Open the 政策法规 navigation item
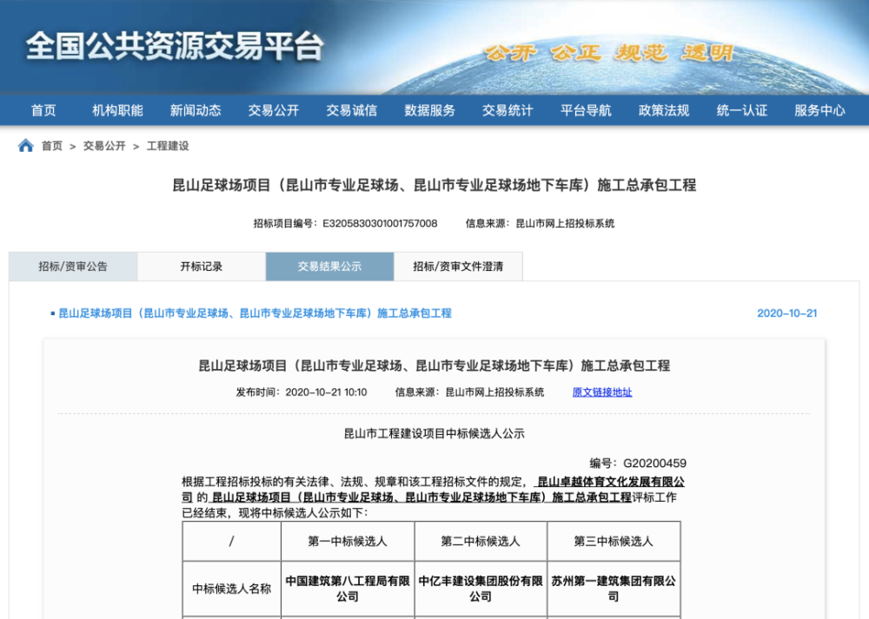 664,111
